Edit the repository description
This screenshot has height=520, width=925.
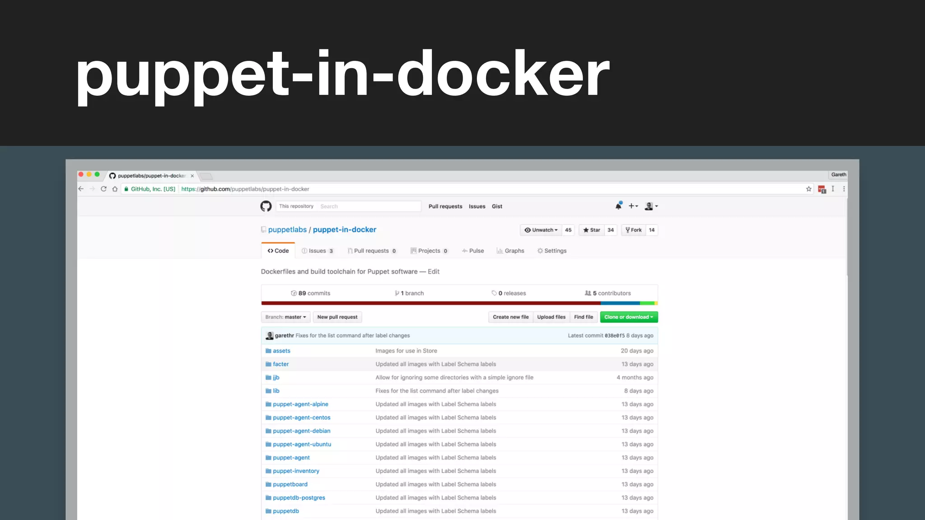pyautogui.click(x=434, y=272)
